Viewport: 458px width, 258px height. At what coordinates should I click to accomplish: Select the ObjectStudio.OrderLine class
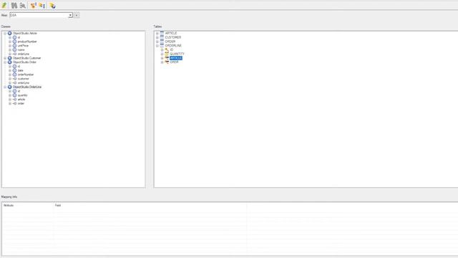click(x=27, y=87)
